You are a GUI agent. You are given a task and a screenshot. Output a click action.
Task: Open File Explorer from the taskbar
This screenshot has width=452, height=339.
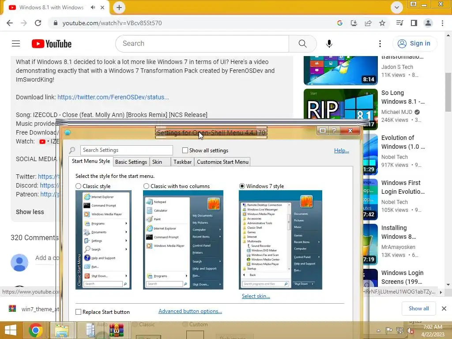pos(62,330)
